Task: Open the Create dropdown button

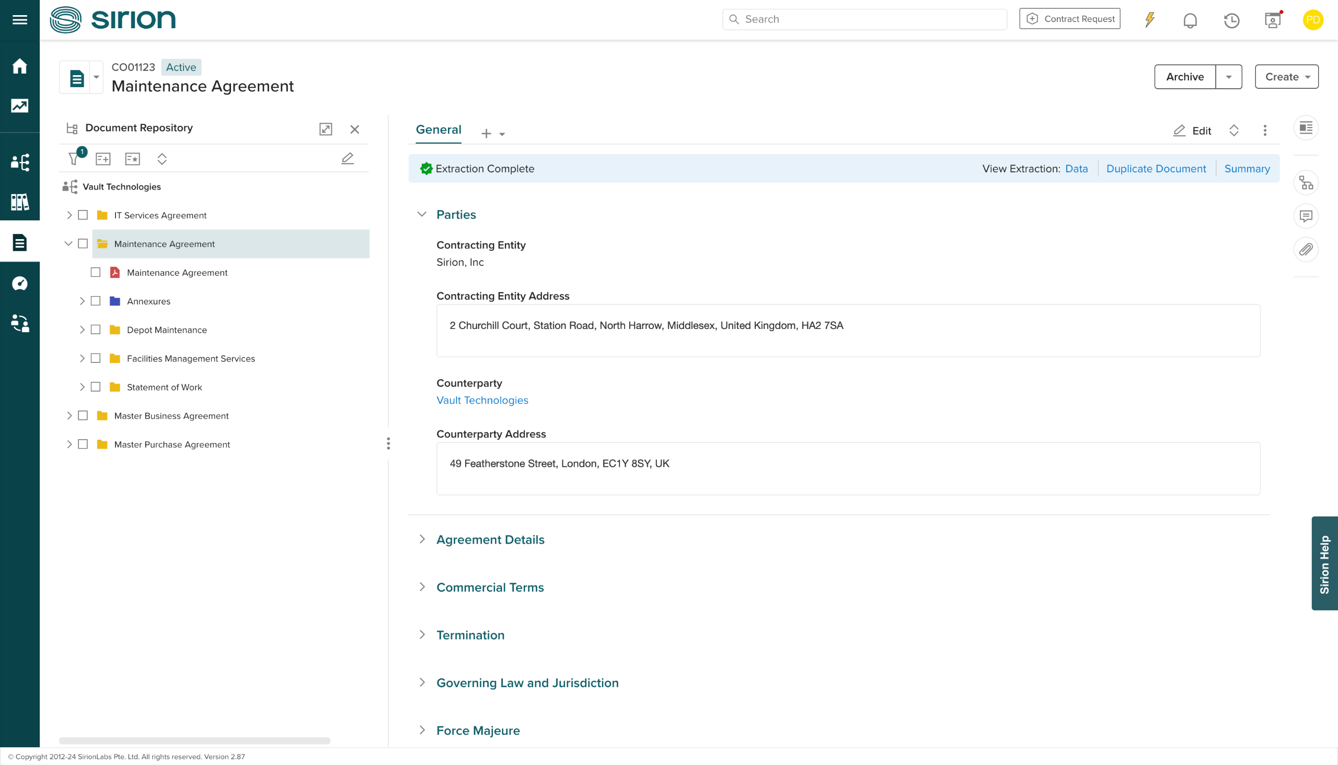Action: (x=1286, y=77)
